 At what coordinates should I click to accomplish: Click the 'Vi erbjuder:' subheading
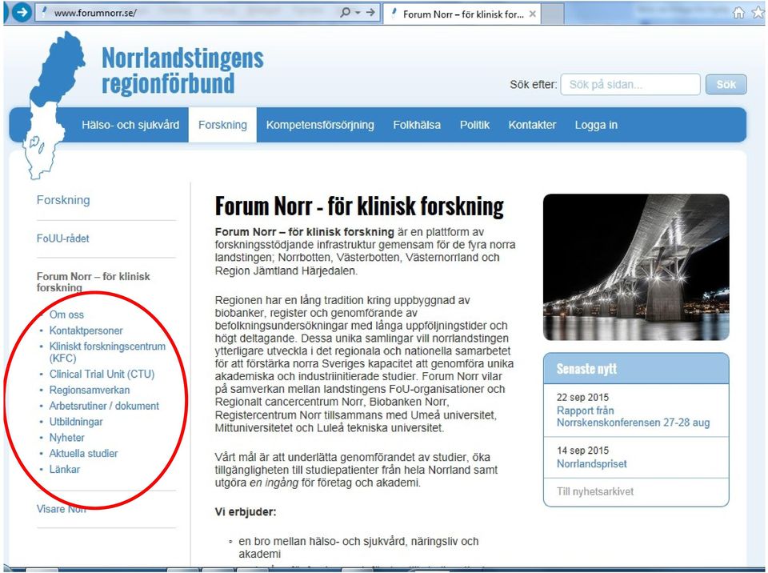pos(246,512)
